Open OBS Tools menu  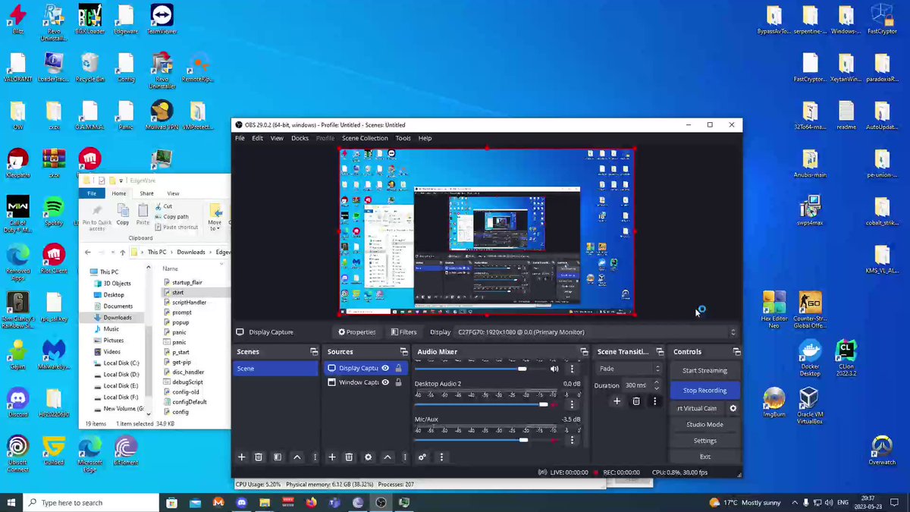(403, 138)
